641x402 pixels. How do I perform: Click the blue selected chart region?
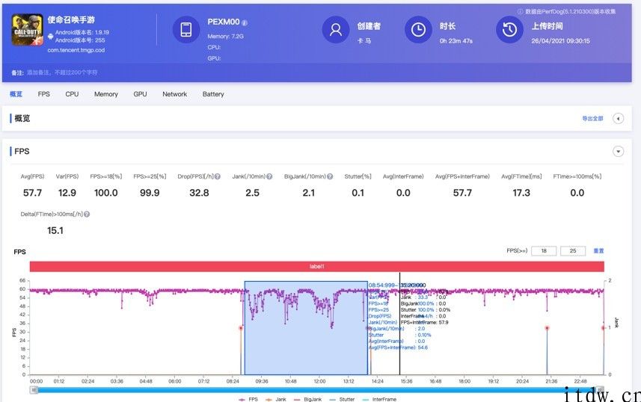[306, 327]
